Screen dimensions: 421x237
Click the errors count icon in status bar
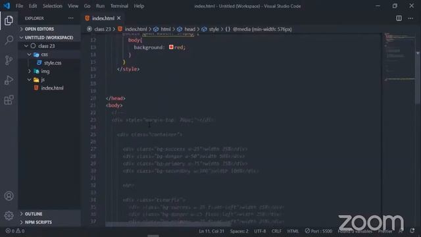[8, 231]
